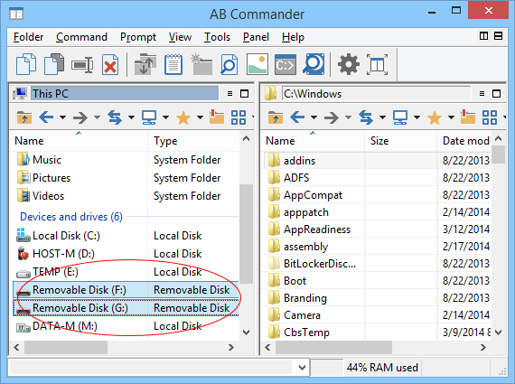Click the folder synchronize toolbar icon
Image resolution: width=515 pixels, height=384 pixels.
pos(145,64)
